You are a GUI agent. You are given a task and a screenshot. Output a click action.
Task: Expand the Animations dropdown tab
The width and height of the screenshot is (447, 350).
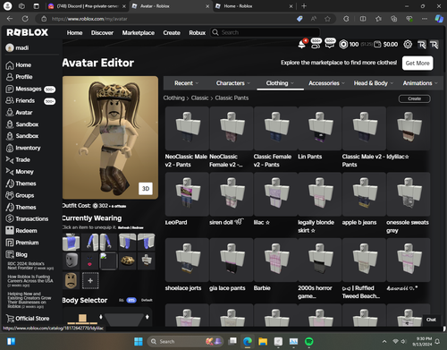click(420, 83)
